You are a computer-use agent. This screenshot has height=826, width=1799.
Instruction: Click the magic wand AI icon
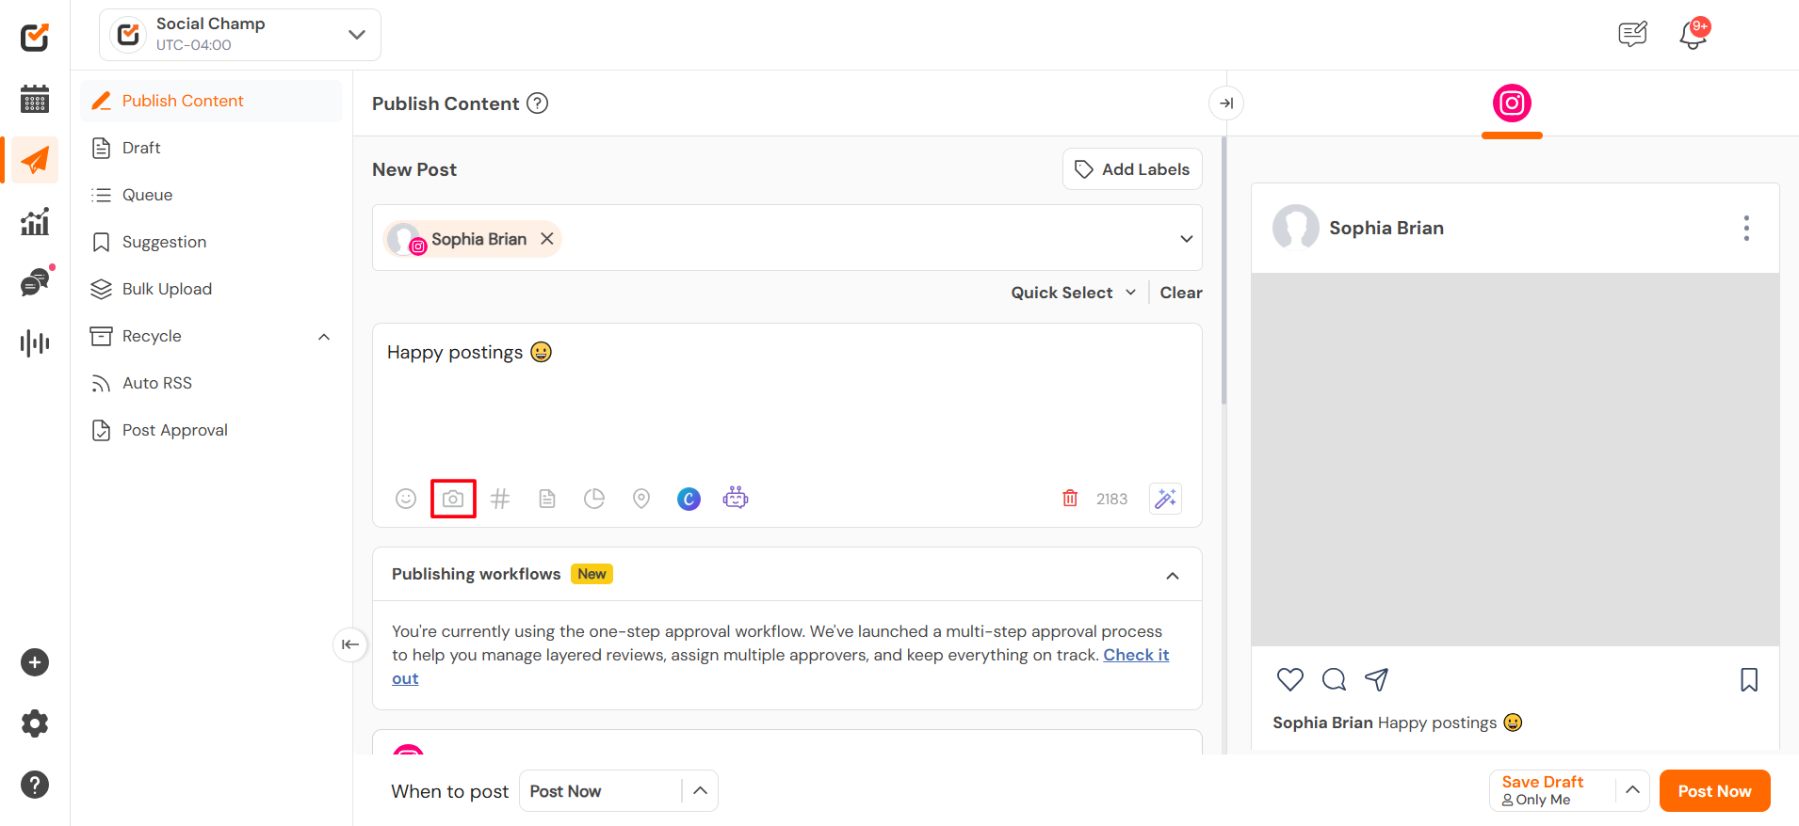click(x=1165, y=499)
